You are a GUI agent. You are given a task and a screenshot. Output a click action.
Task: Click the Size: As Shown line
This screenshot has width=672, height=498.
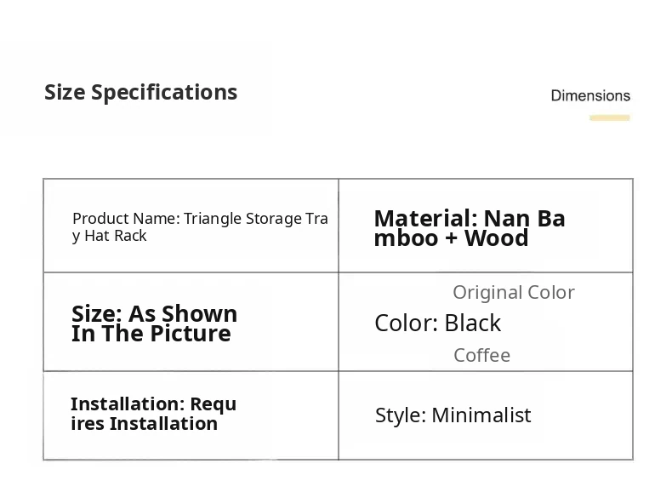(154, 314)
